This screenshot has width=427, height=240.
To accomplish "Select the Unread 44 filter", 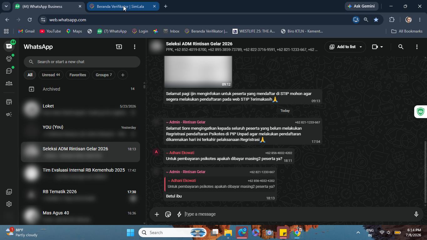I will click(51, 75).
